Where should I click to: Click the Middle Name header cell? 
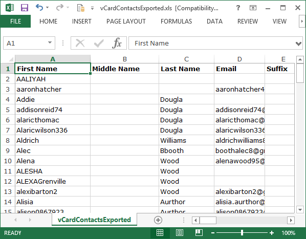[125, 69]
